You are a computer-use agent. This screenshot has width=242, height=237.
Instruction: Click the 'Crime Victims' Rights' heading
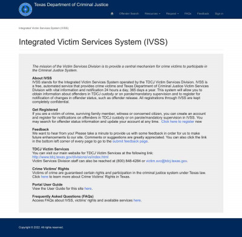[51, 169]
